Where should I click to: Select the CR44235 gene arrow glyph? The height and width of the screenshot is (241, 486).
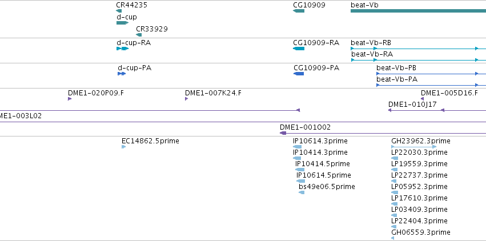click(x=119, y=11)
